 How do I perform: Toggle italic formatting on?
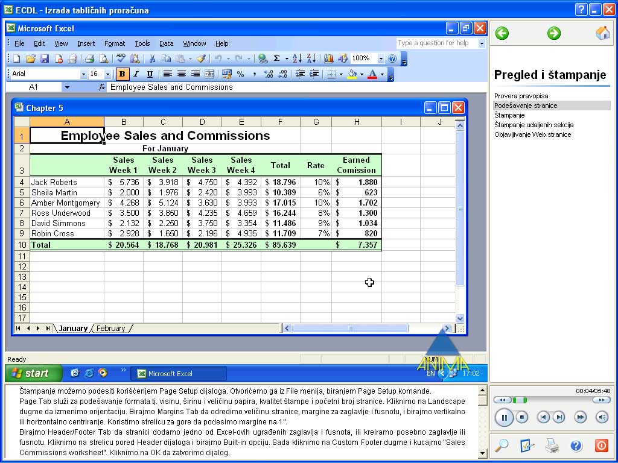click(135, 74)
